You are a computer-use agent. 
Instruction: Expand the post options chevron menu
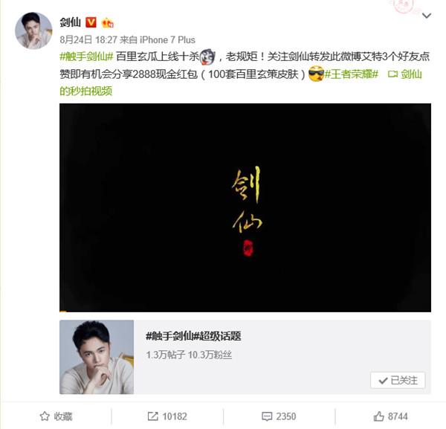pyautogui.click(x=427, y=16)
